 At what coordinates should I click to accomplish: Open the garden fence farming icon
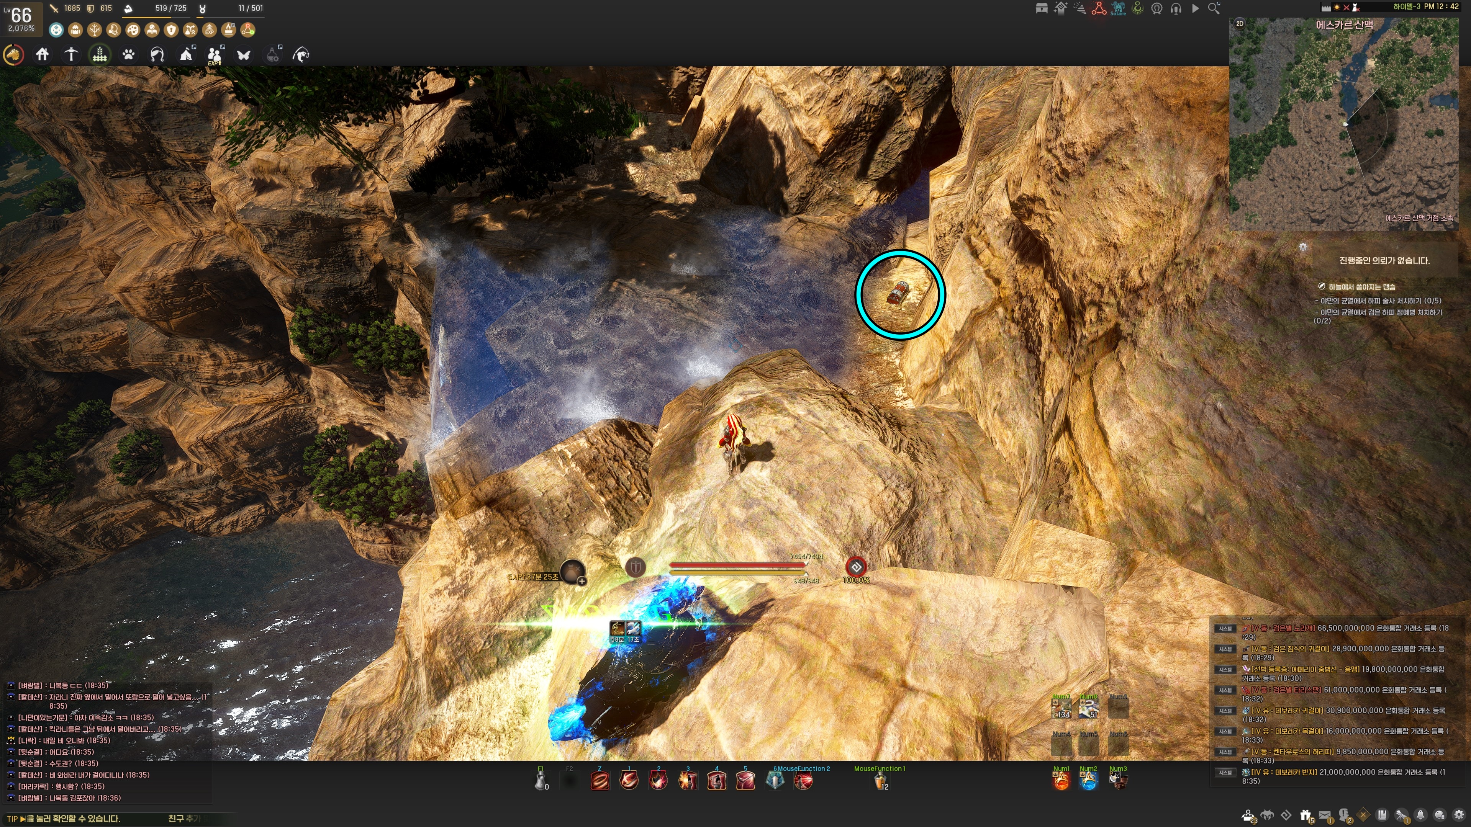100,55
